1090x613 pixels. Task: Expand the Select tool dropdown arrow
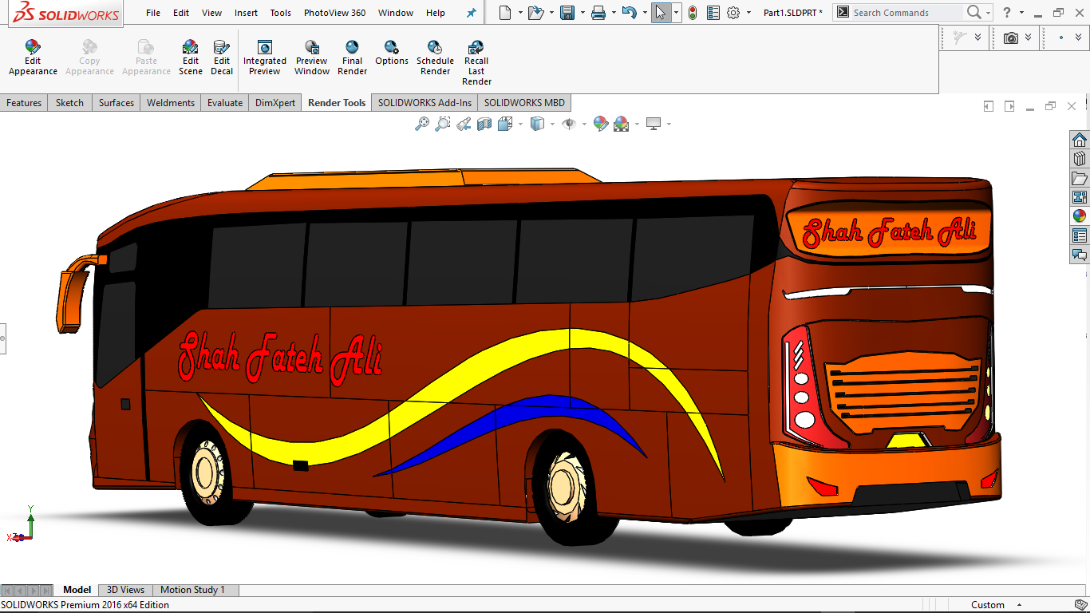[x=676, y=13]
